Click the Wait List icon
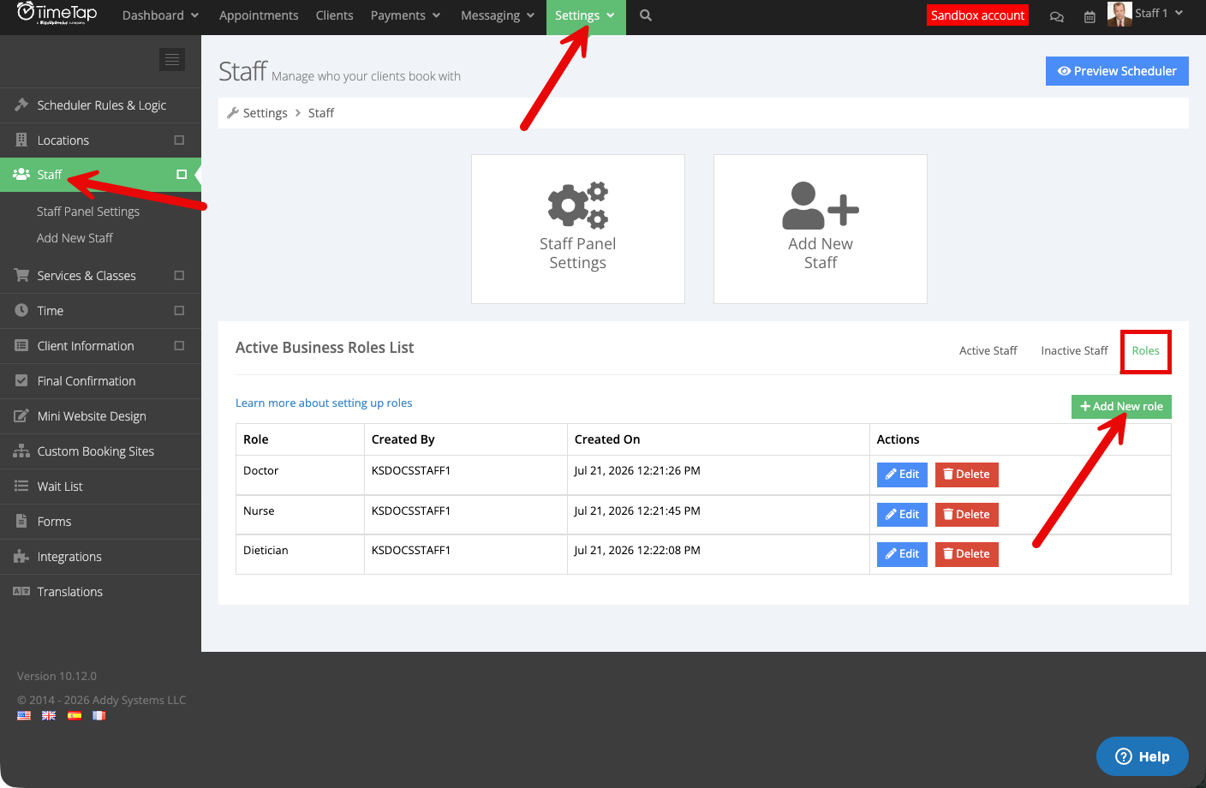The width and height of the screenshot is (1206, 788). tap(21, 486)
